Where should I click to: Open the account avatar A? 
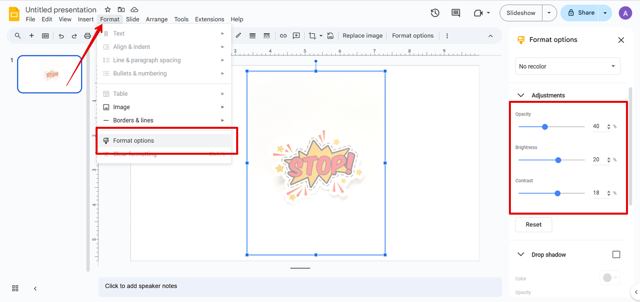click(x=625, y=13)
